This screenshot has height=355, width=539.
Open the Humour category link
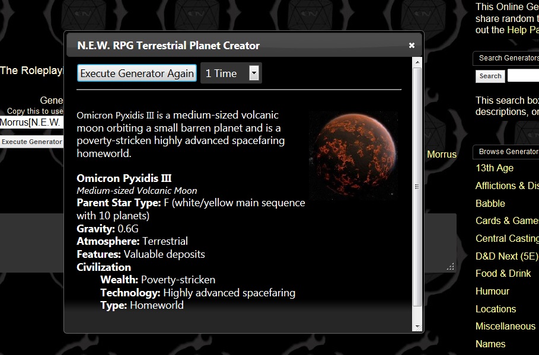pyautogui.click(x=492, y=292)
